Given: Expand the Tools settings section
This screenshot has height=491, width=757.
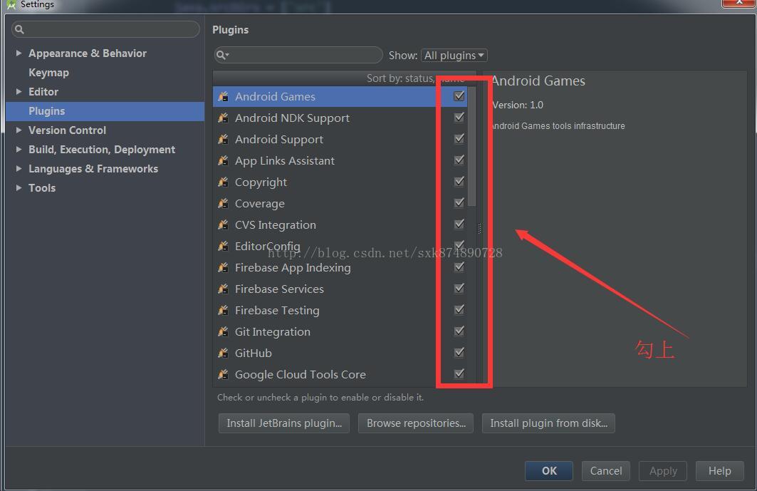Looking at the screenshot, I should 19,187.
